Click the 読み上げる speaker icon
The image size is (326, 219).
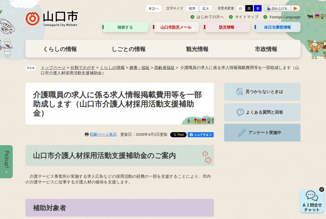268,8
